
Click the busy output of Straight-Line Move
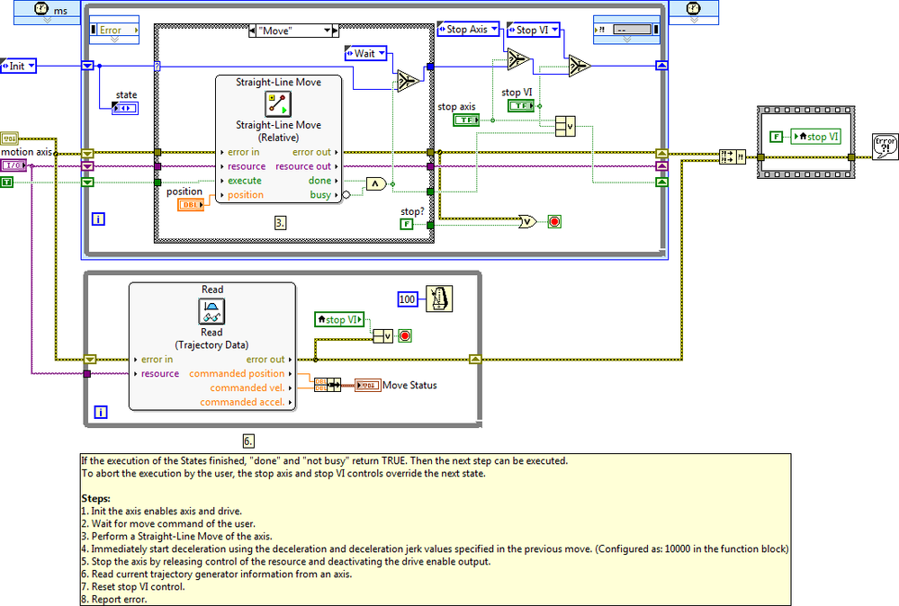324,195
